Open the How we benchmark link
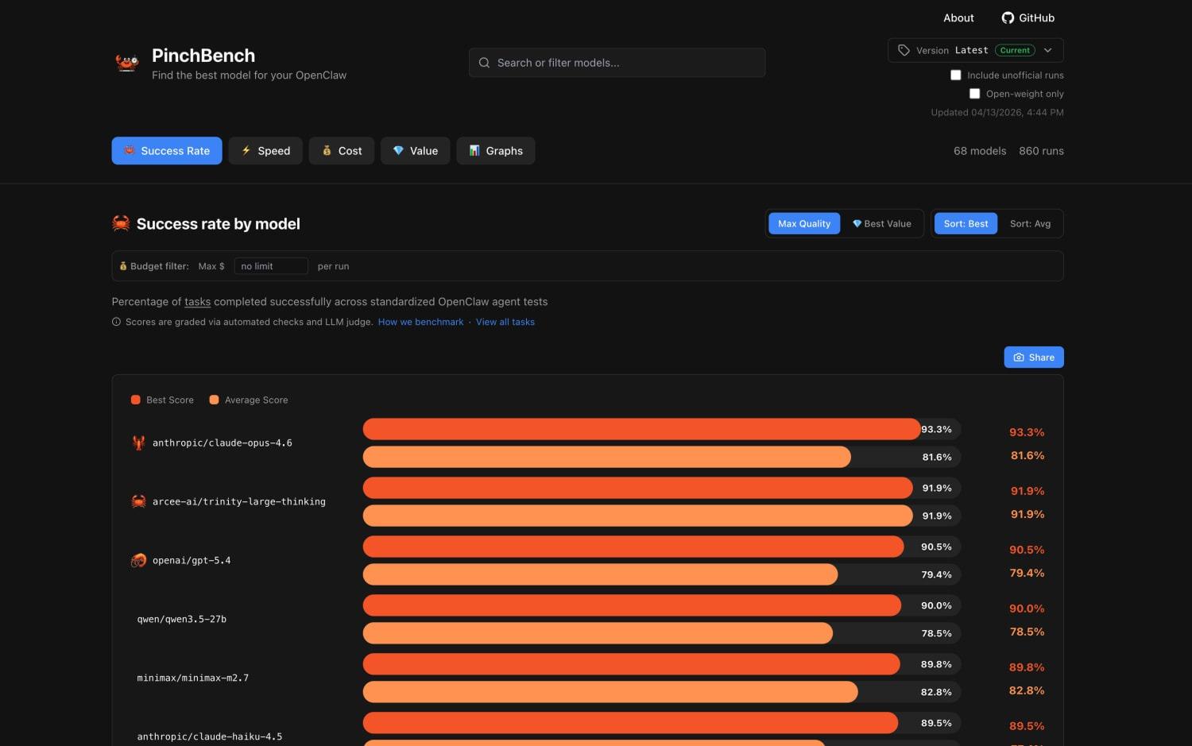This screenshot has width=1192, height=746. [420, 322]
